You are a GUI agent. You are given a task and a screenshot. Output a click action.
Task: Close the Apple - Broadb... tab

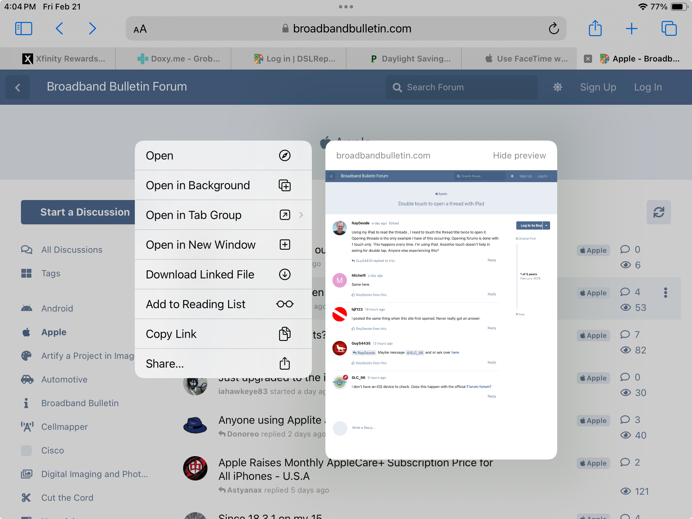tap(588, 59)
